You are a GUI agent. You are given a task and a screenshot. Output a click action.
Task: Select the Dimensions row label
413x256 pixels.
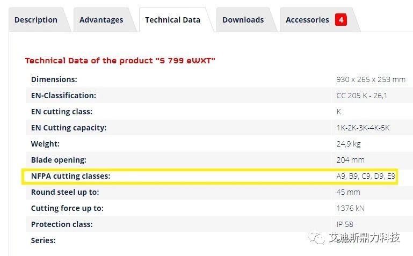pos(54,79)
